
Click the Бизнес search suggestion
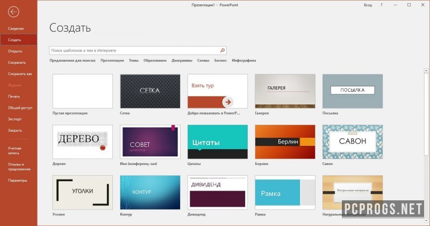coord(220,61)
